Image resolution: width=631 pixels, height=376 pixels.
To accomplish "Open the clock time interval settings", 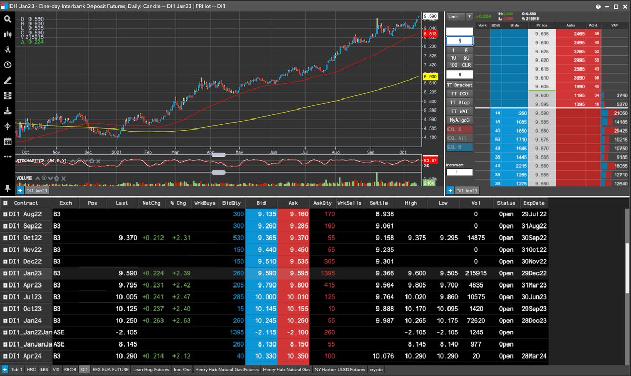I will coord(7,65).
